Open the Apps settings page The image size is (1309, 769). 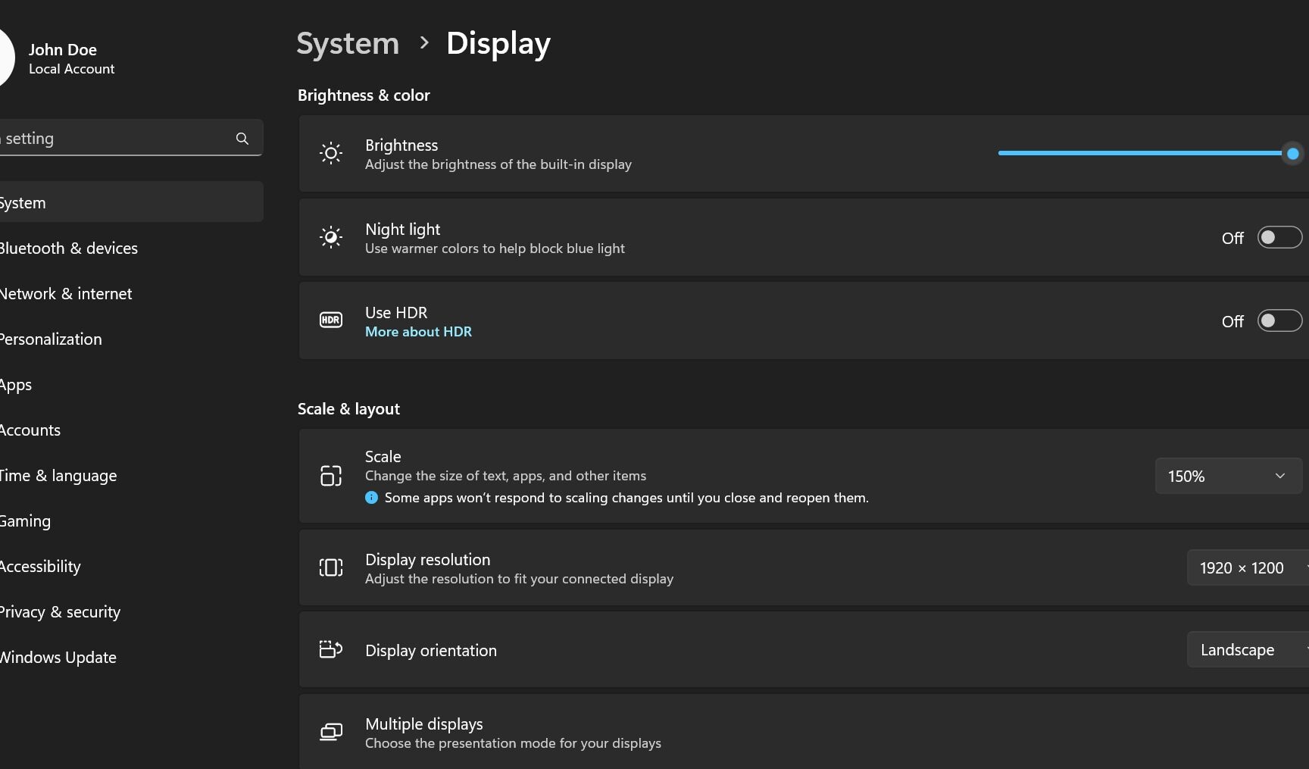132,384
